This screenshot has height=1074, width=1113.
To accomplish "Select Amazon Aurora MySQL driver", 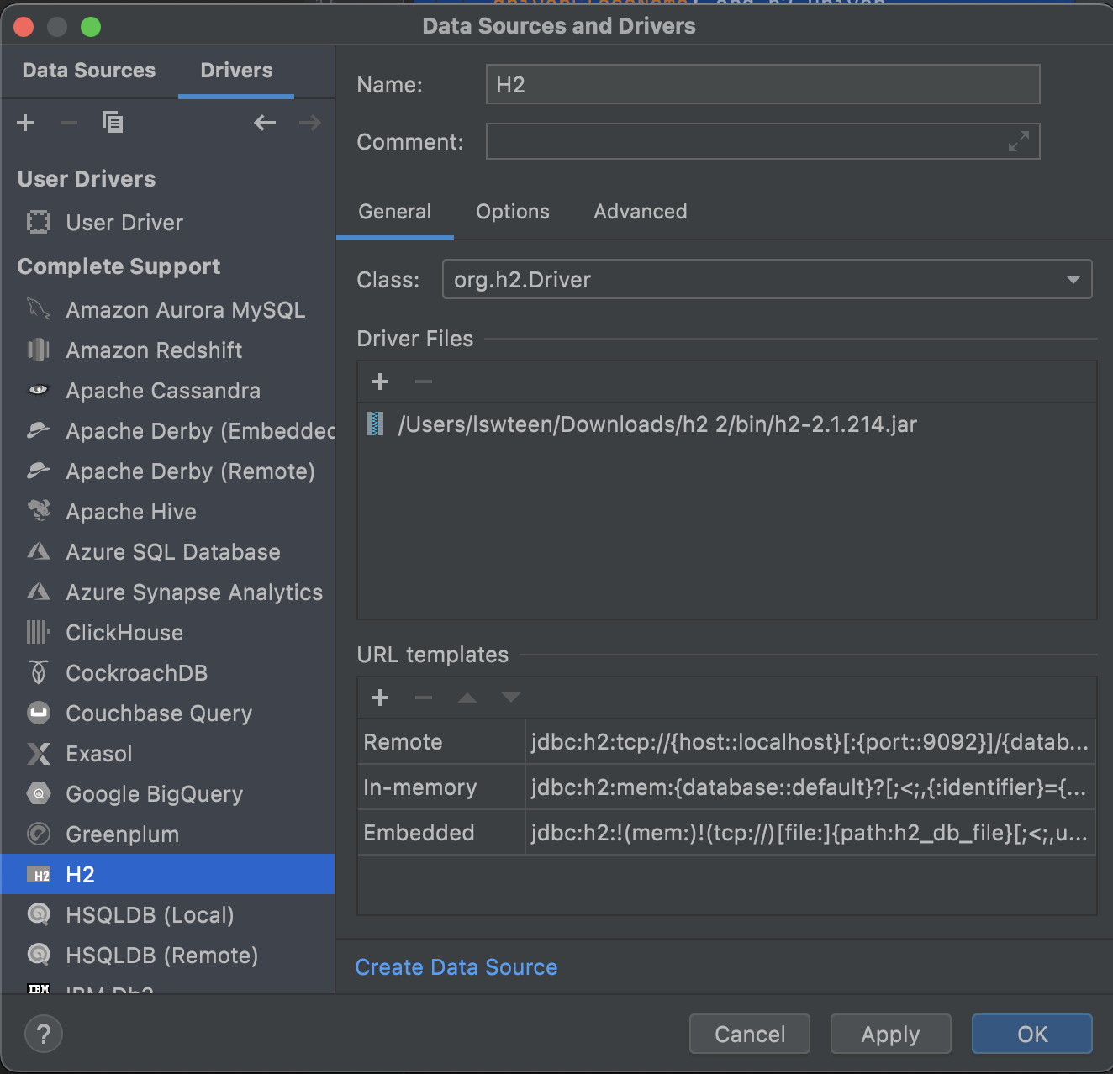I will pos(168,310).
